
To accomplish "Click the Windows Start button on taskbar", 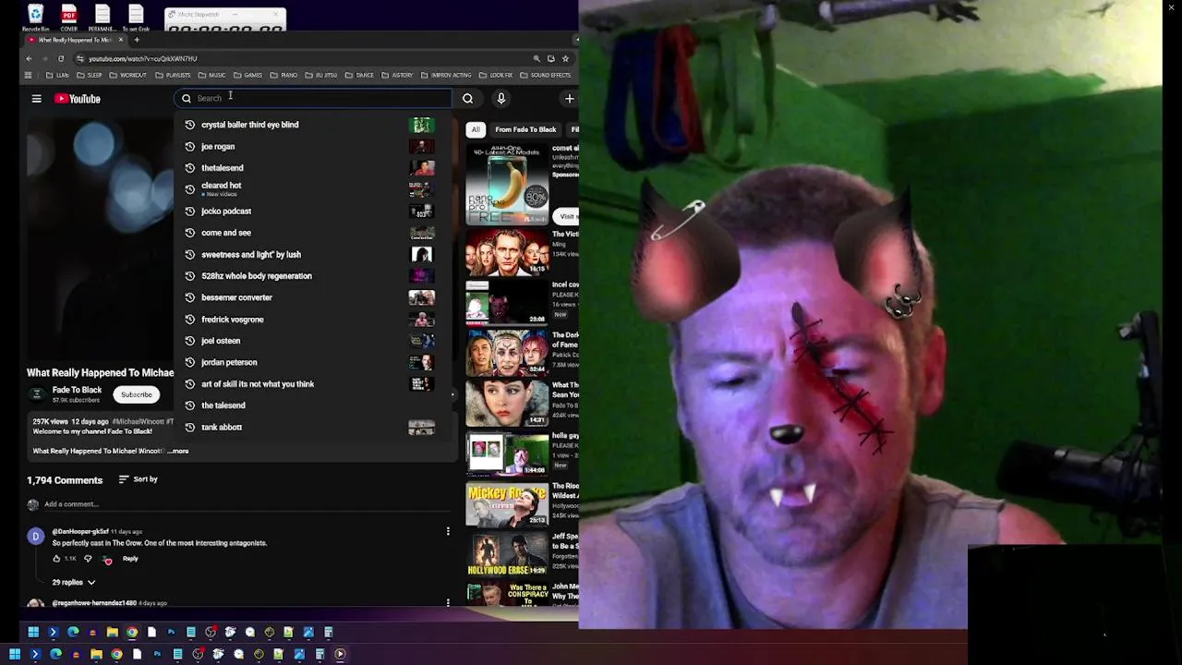I will tap(15, 654).
